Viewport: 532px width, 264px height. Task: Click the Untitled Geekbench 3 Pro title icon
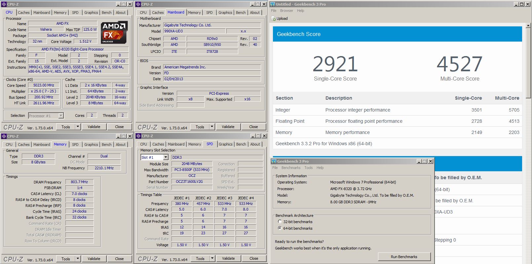point(273,4)
